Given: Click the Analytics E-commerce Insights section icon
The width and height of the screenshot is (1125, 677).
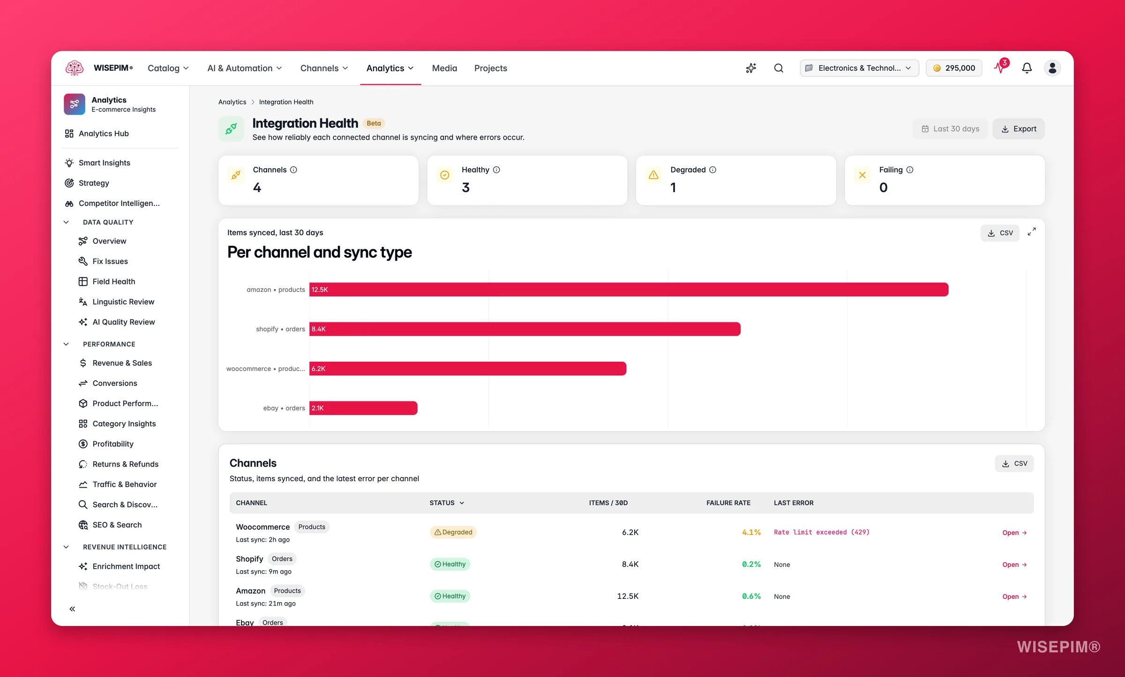Looking at the screenshot, I should pyautogui.click(x=75, y=104).
